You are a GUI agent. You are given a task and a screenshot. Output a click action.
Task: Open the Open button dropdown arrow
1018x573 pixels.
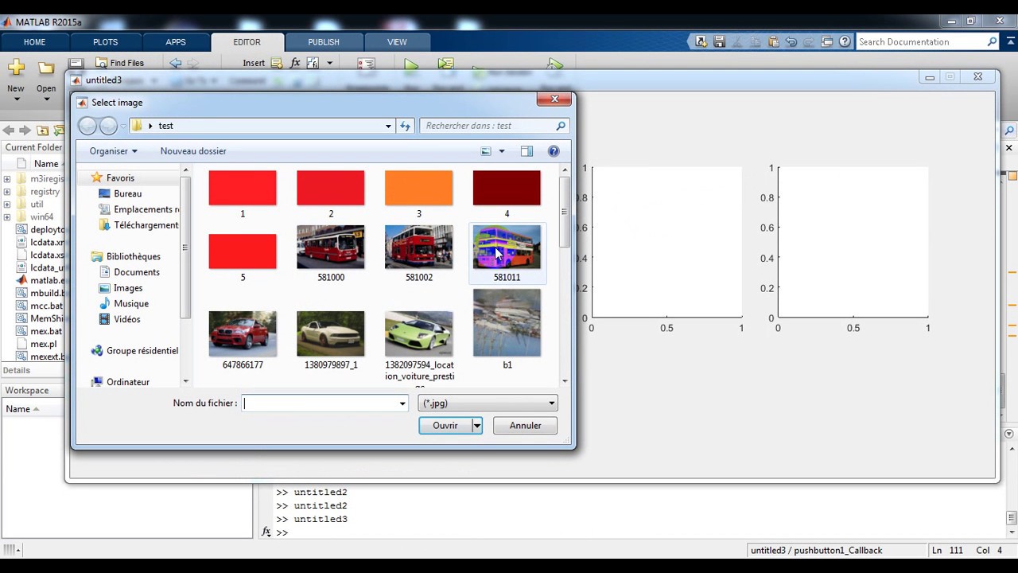click(46, 99)
